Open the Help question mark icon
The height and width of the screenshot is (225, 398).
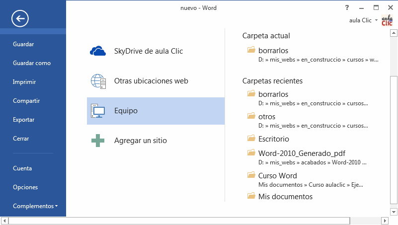click(347, 8)
